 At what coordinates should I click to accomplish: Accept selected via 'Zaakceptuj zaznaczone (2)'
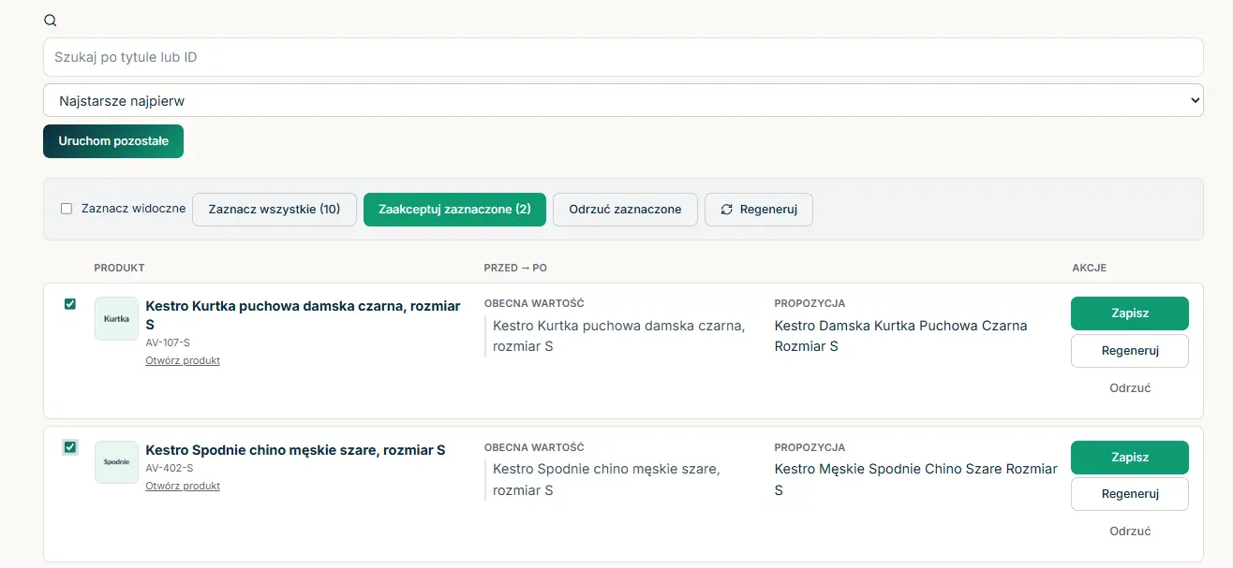tap(454, 210)
